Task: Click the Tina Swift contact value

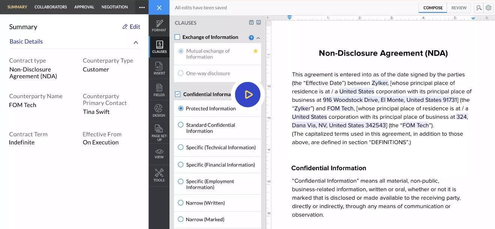Action: coord(96,112)
